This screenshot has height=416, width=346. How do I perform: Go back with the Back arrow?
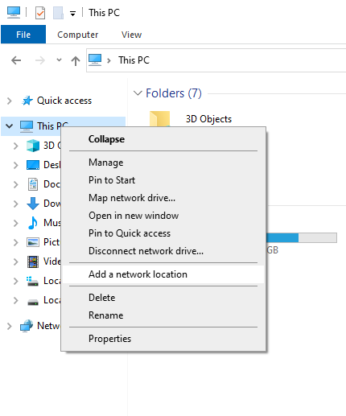point(16,60)
